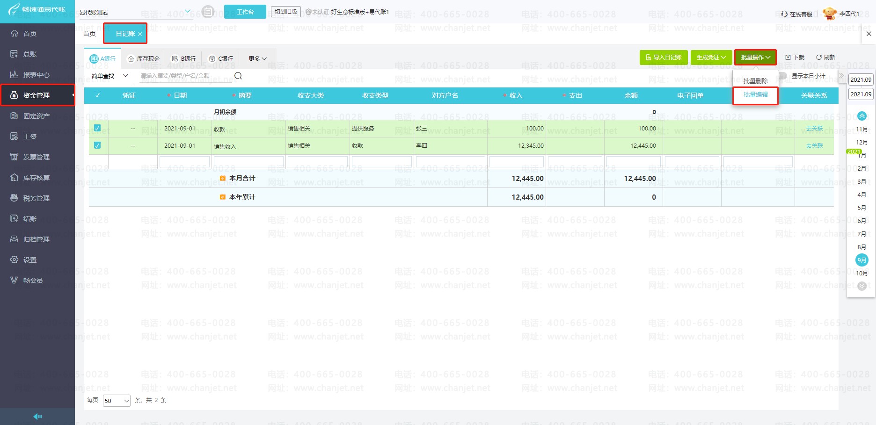Click the summary search input field
This screenshot has height=425, width=876.
point(185,76)
